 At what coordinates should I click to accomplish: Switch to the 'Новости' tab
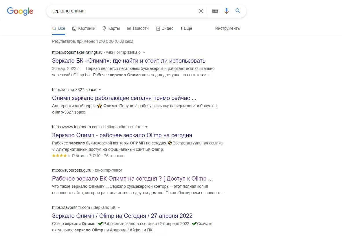click(x=138, y=29)
